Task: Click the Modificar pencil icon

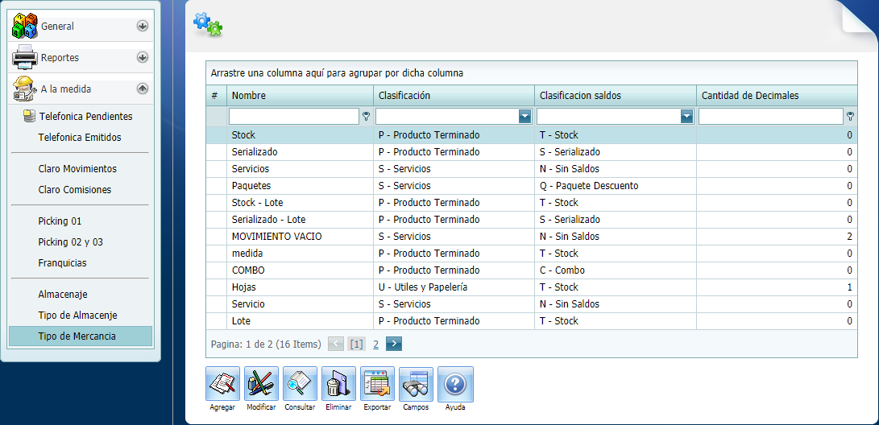Action: click(x=261, y=384)
